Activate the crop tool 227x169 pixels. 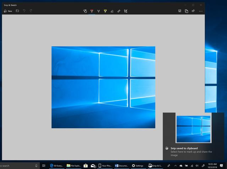126,11
